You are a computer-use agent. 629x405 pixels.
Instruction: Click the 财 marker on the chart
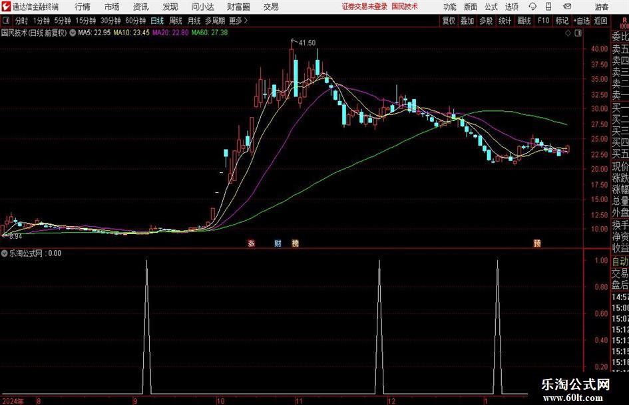point(278,243)
